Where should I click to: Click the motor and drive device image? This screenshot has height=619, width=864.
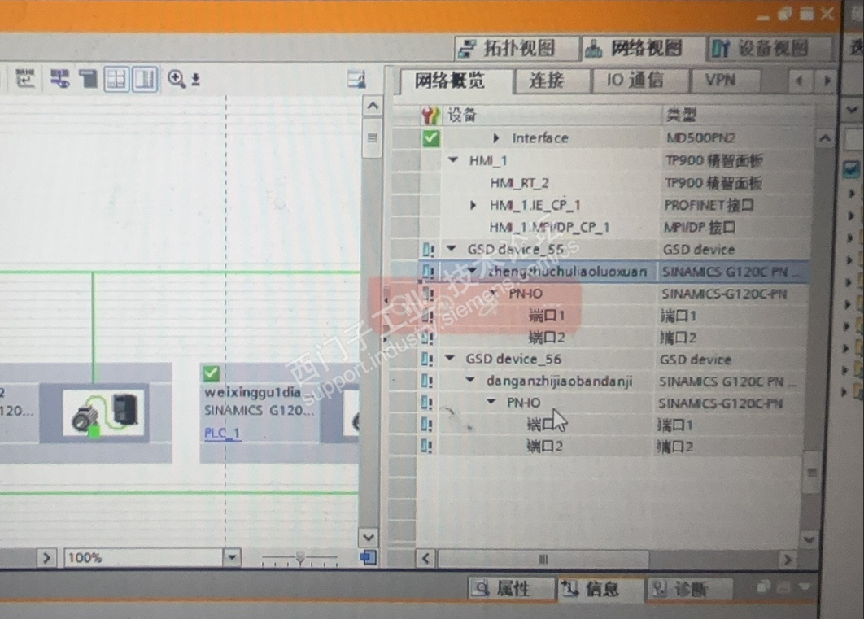pyautogui.click(x=104, y=413)
